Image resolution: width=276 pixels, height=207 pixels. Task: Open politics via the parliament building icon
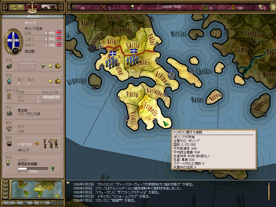tap(9, 113)
